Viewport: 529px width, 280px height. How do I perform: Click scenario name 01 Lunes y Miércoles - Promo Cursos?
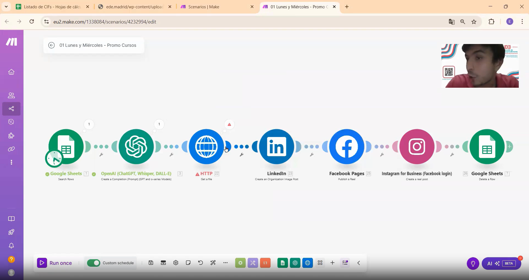(98, 45)
